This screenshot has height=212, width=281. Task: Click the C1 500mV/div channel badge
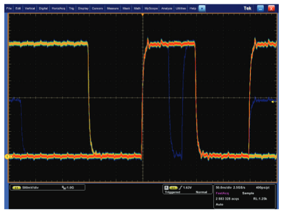[17, 188]
